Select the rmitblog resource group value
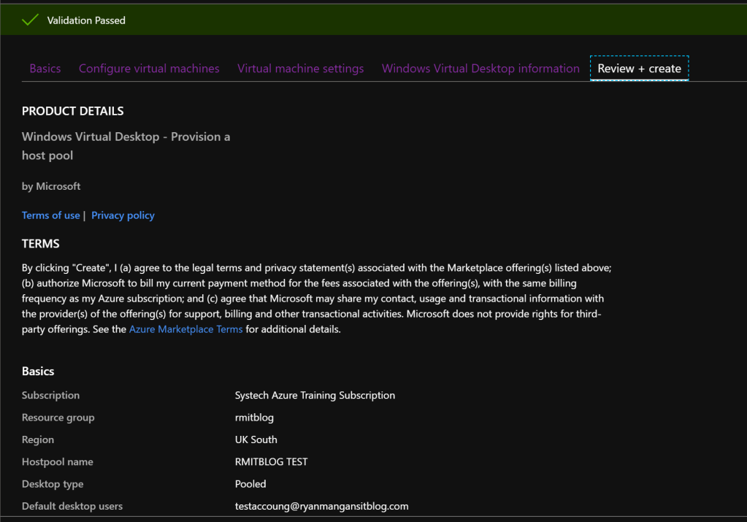 pos(254,418)
